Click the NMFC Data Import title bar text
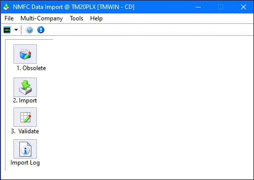254x180 pixels. click(x=74, y=7)
